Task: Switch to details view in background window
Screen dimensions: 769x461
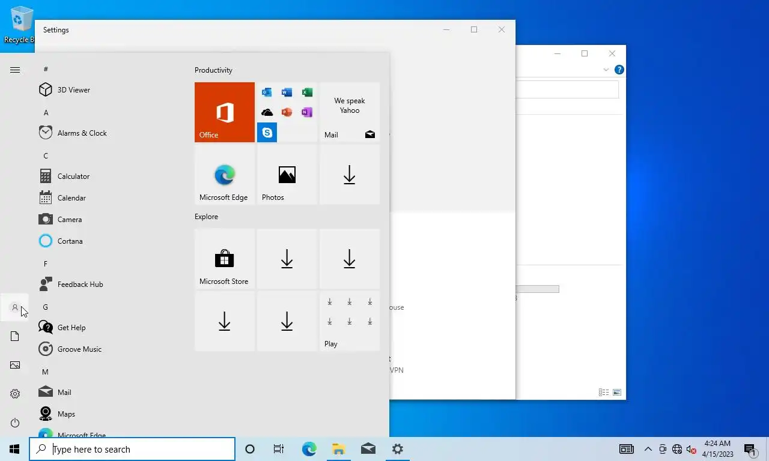Action: pos(604,392)
